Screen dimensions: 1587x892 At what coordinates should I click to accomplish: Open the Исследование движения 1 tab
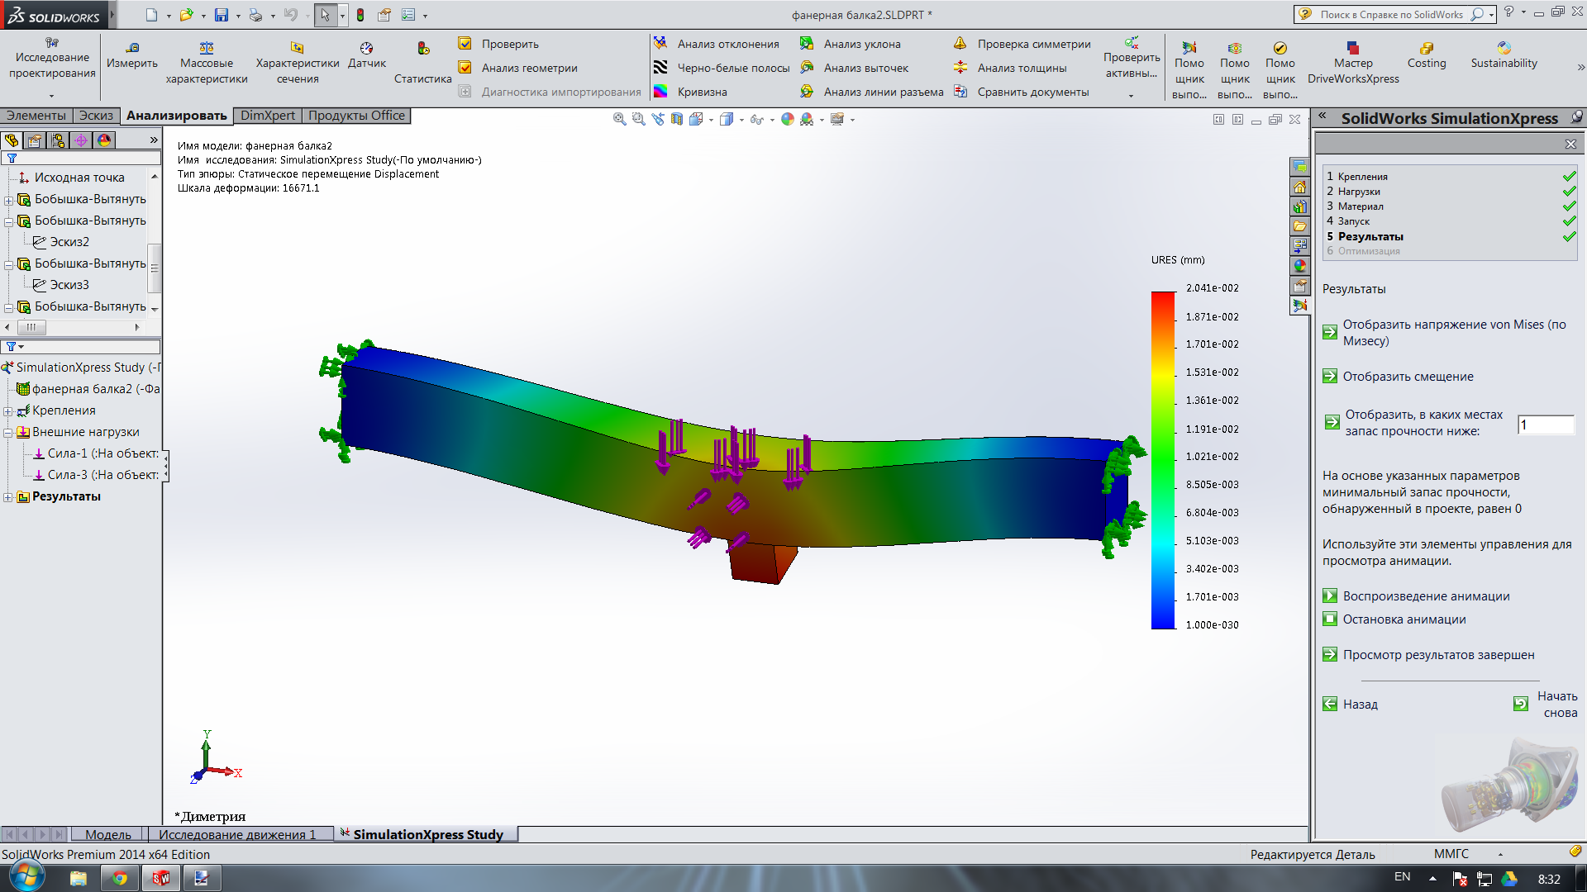coord(237,834)
